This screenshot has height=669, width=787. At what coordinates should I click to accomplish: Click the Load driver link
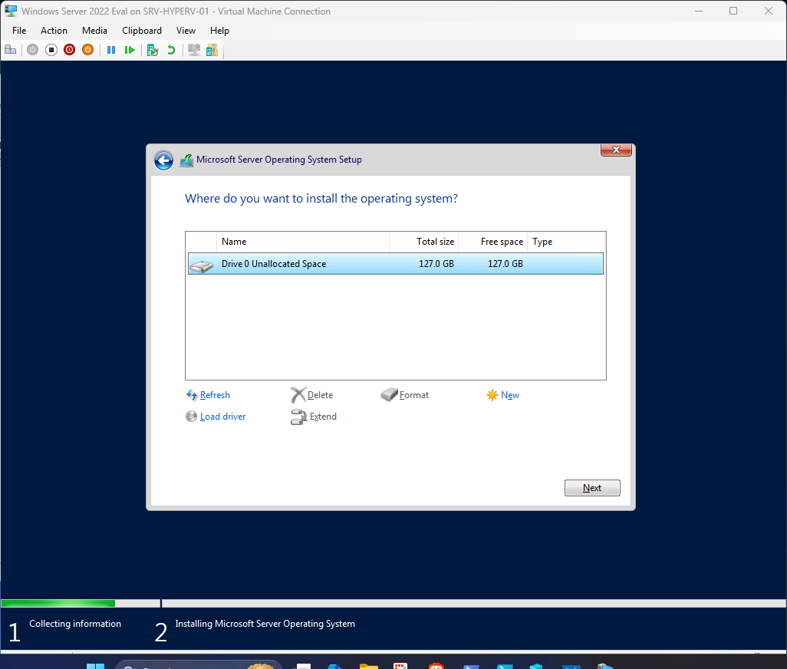222,416
